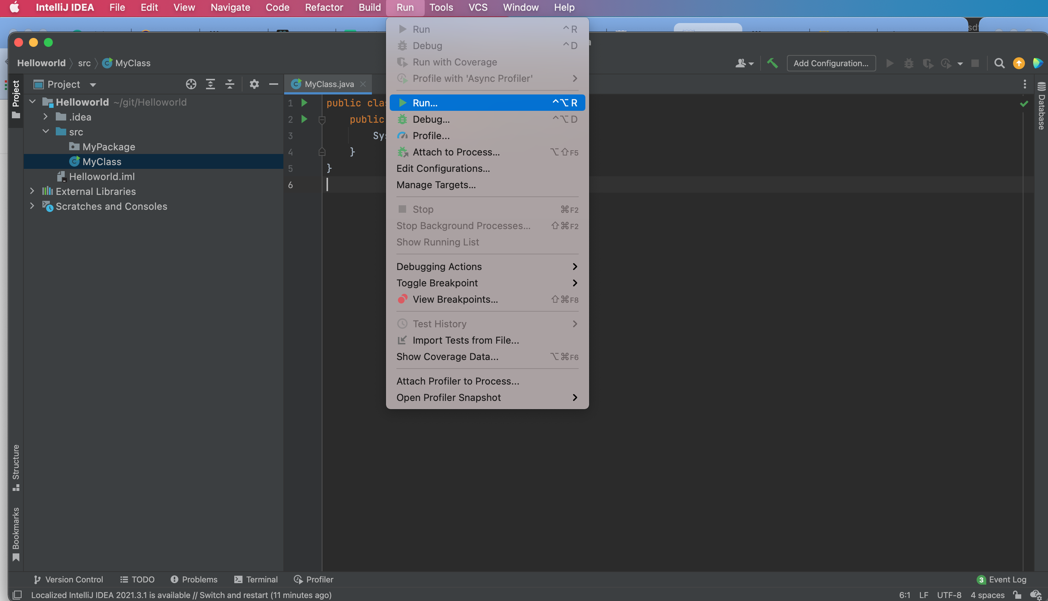Viewport: 1048px width, 601px height.
Task: Open Project panel settings gear
Action: [254, 84]
